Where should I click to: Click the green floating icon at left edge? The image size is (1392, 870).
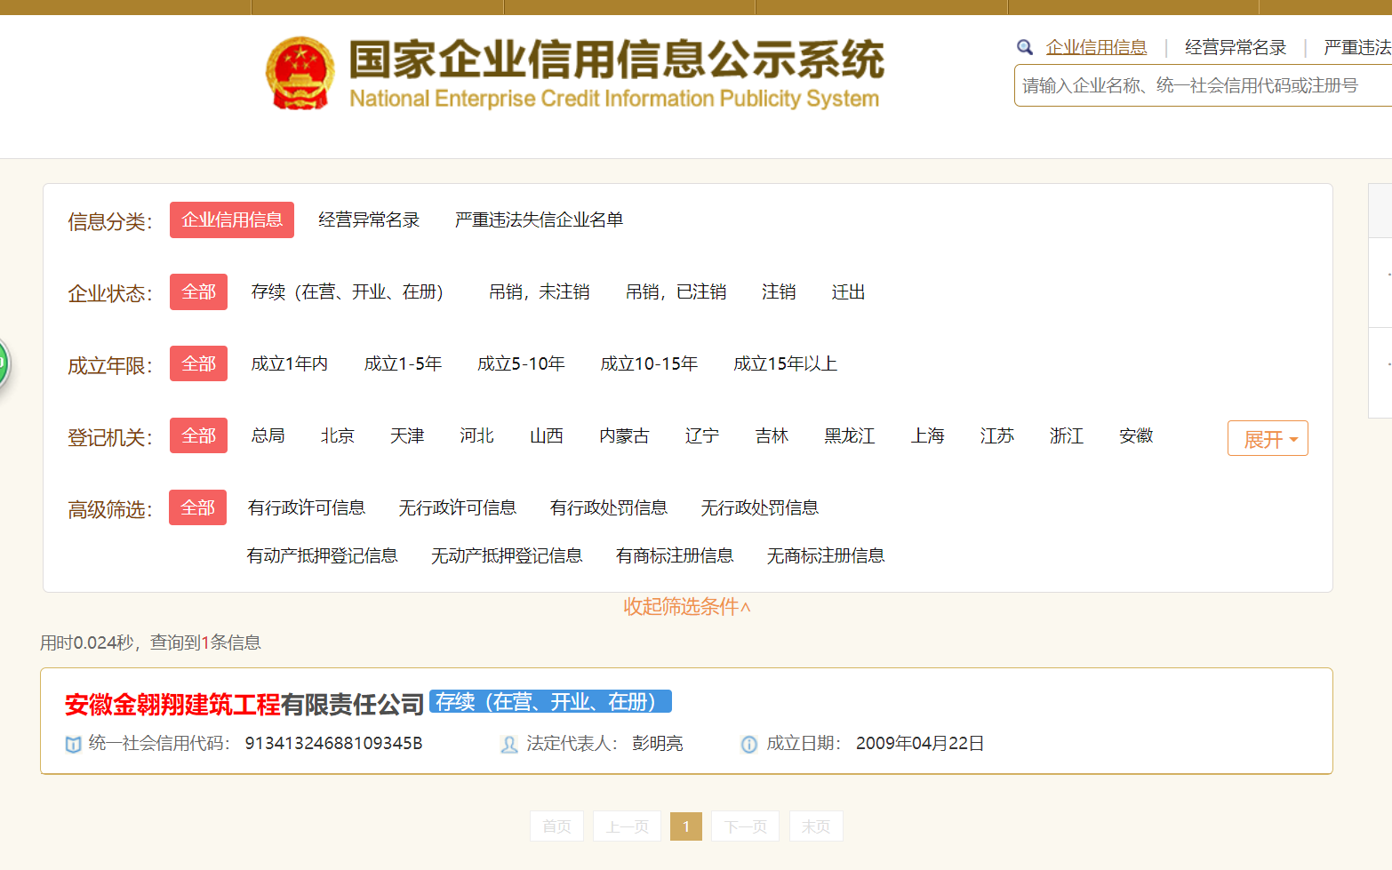(x=3, y=363)
